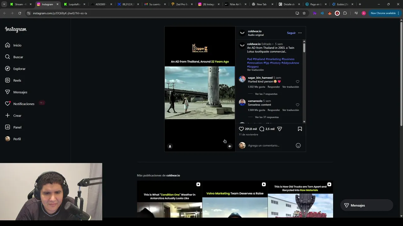
Task: Click Seguir to follow coldwar.io
Action: coord(291,33)
